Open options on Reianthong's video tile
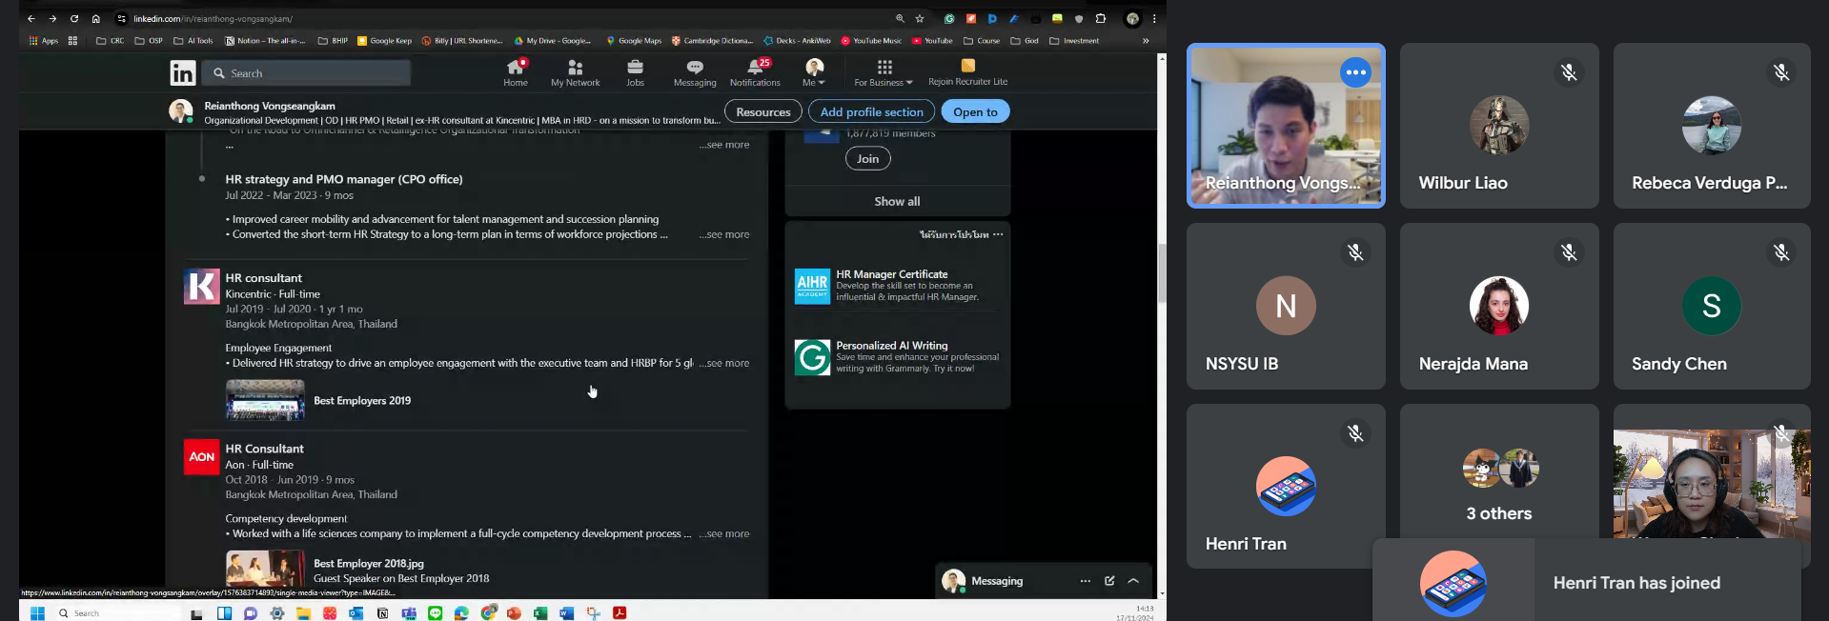1829x621 pixels. (x=1355, y=72)
